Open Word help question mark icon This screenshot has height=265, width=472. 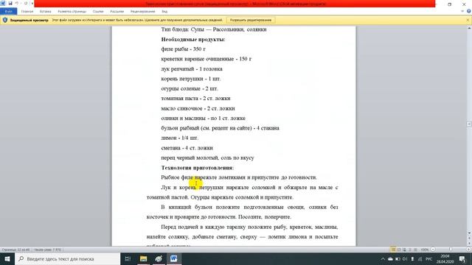click(x=469, y=12)
